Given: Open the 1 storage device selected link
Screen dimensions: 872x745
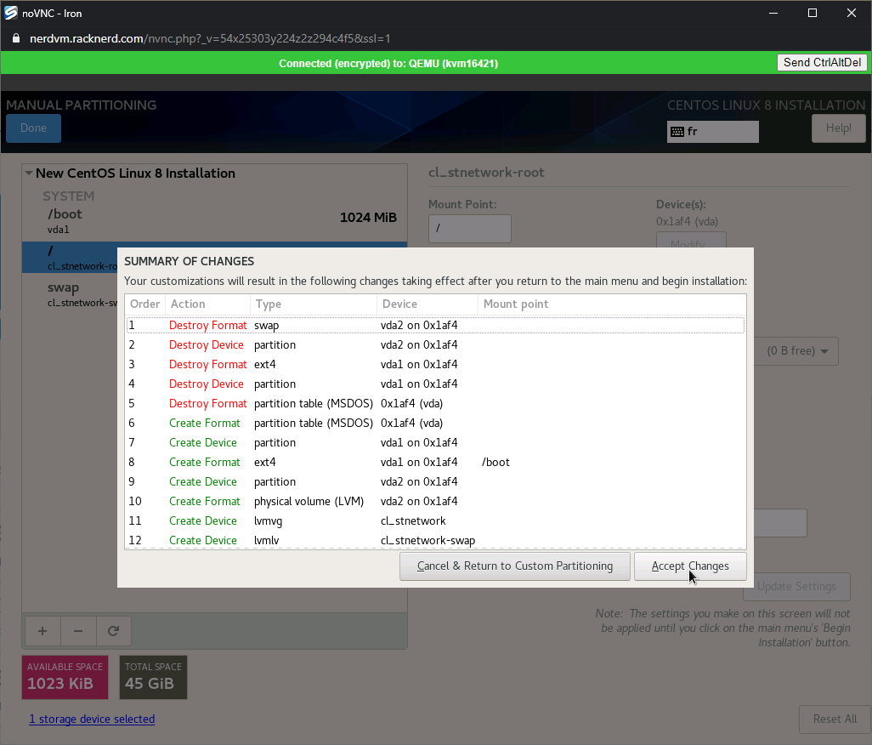Looking at the screenshot, I should pyautogui.click(x=92, y=719).
